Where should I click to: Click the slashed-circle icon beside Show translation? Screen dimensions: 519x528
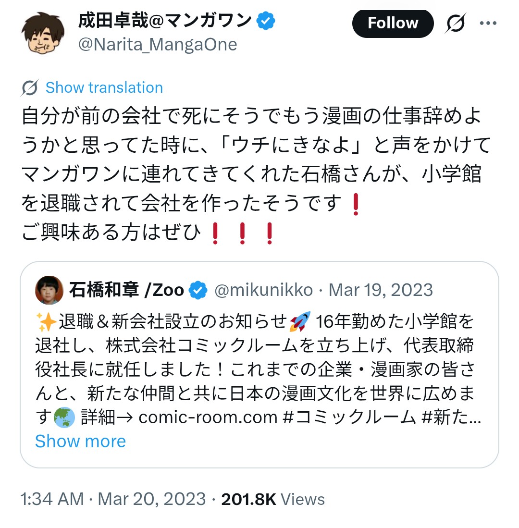point(30,88)
